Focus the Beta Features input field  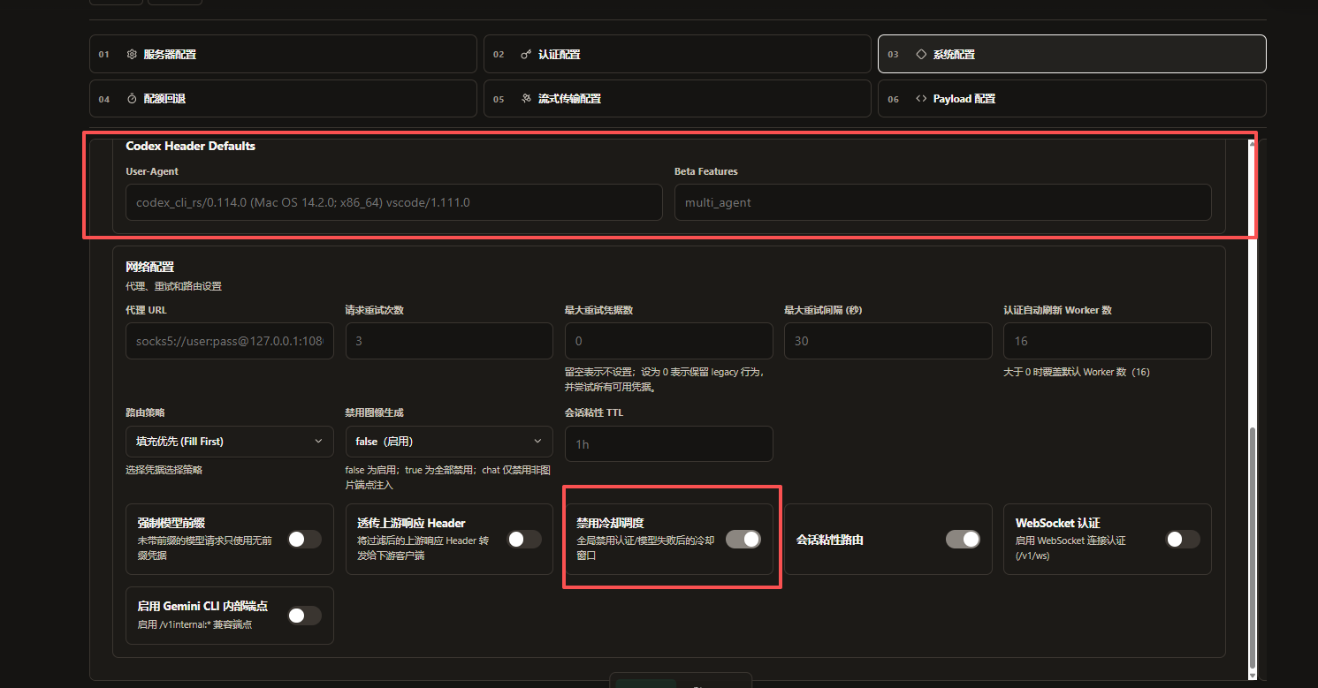942,202
